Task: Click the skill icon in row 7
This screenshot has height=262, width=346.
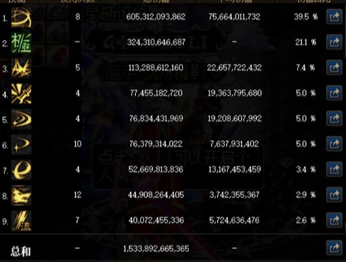Action: (21, 170)
